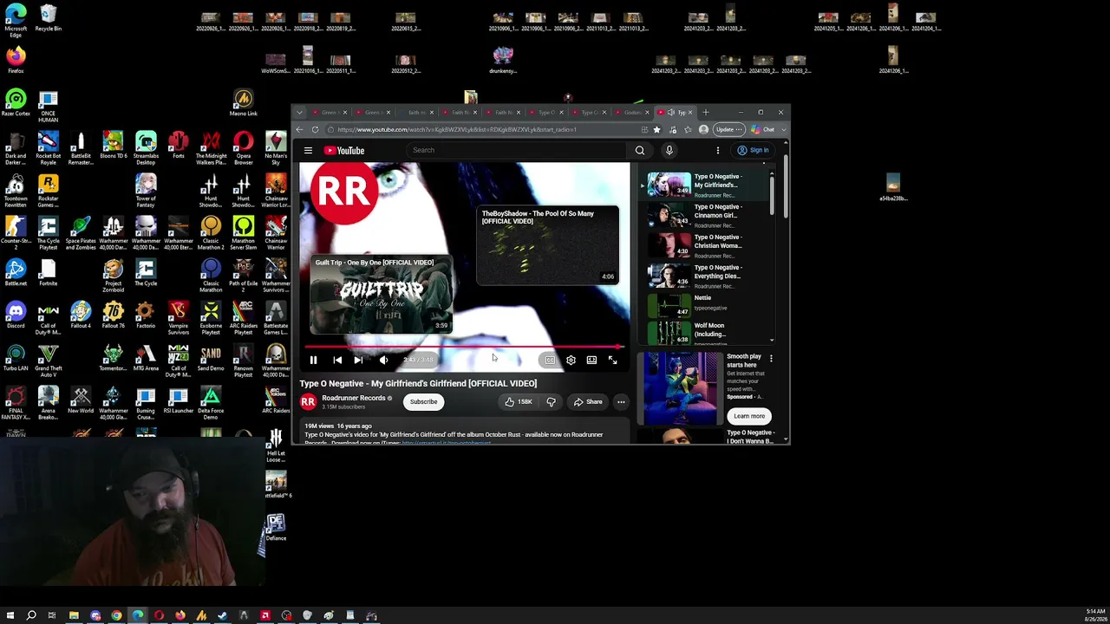The width and height of the screenshot is (1110, 624).
Task: Seek on the red video progress bar
Action: point(464,347)
